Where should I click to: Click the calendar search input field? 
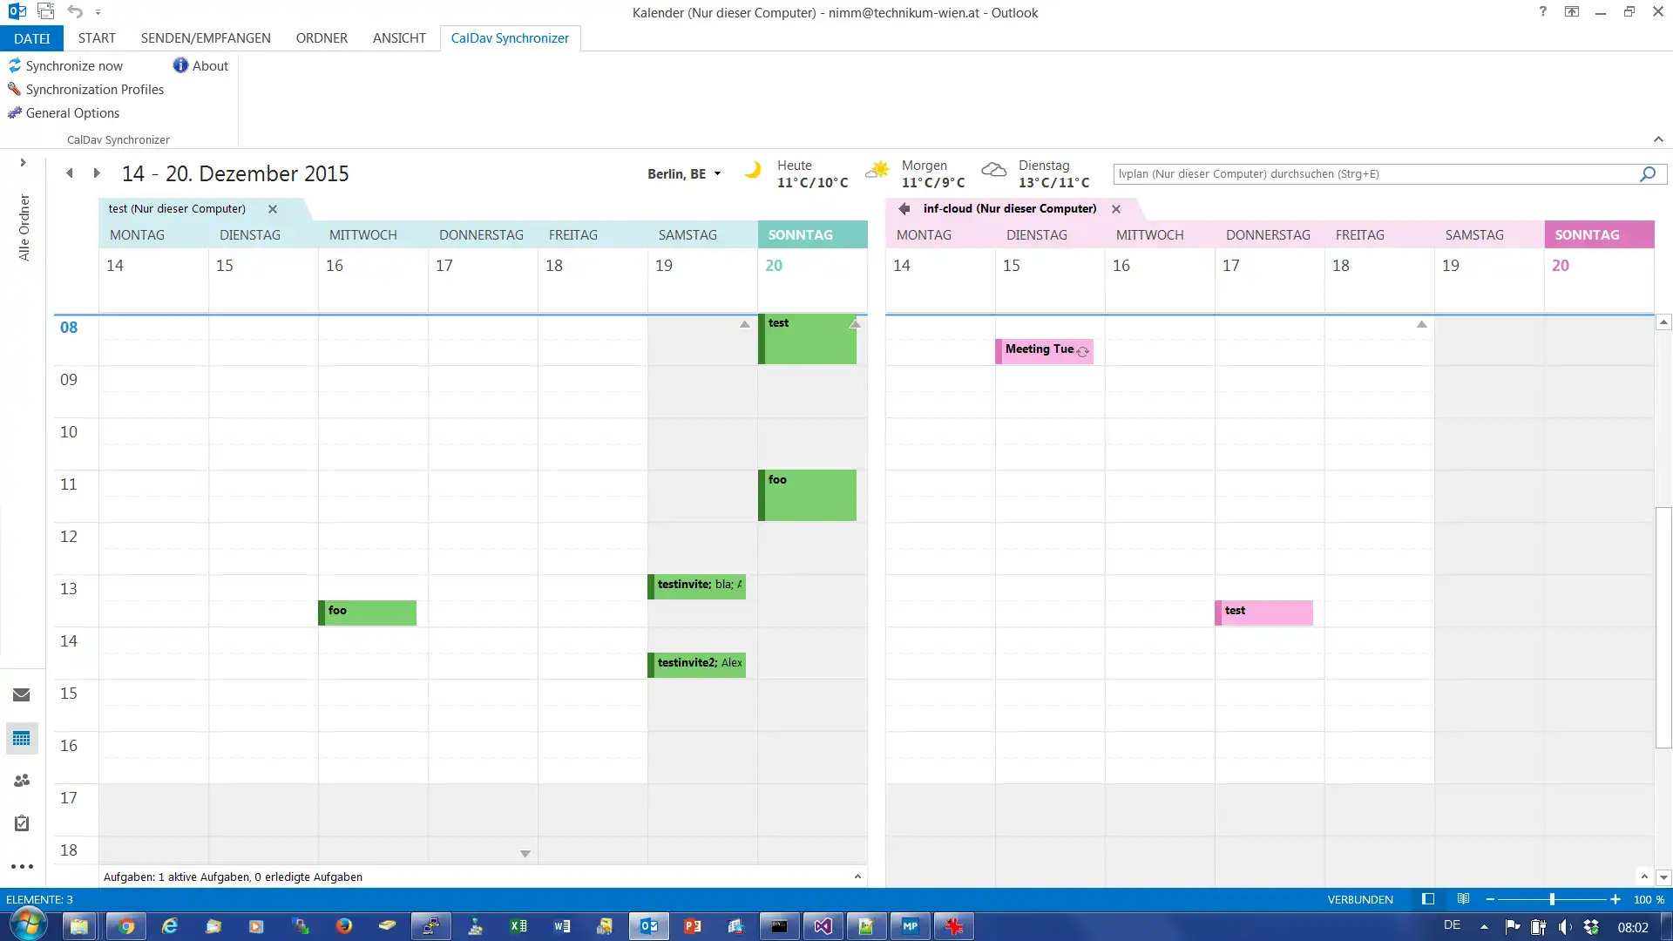(1377, 173)
